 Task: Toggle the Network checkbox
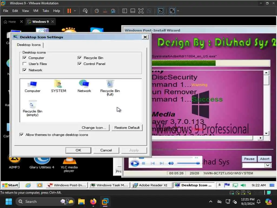click(25, 70)
